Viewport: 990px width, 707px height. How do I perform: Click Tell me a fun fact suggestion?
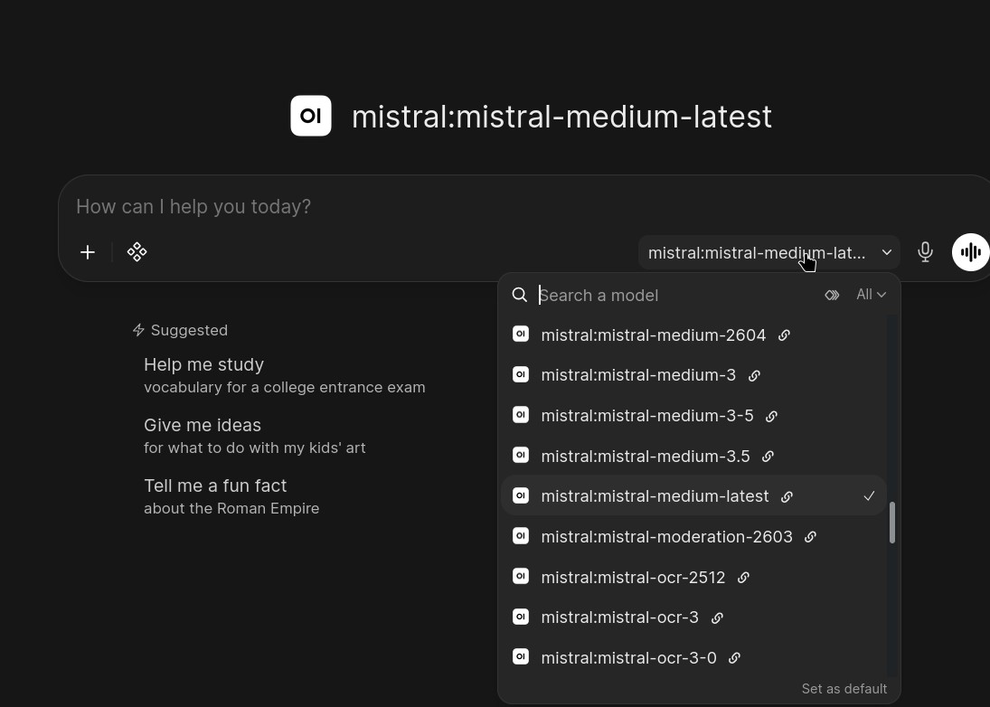coord(231,496)
